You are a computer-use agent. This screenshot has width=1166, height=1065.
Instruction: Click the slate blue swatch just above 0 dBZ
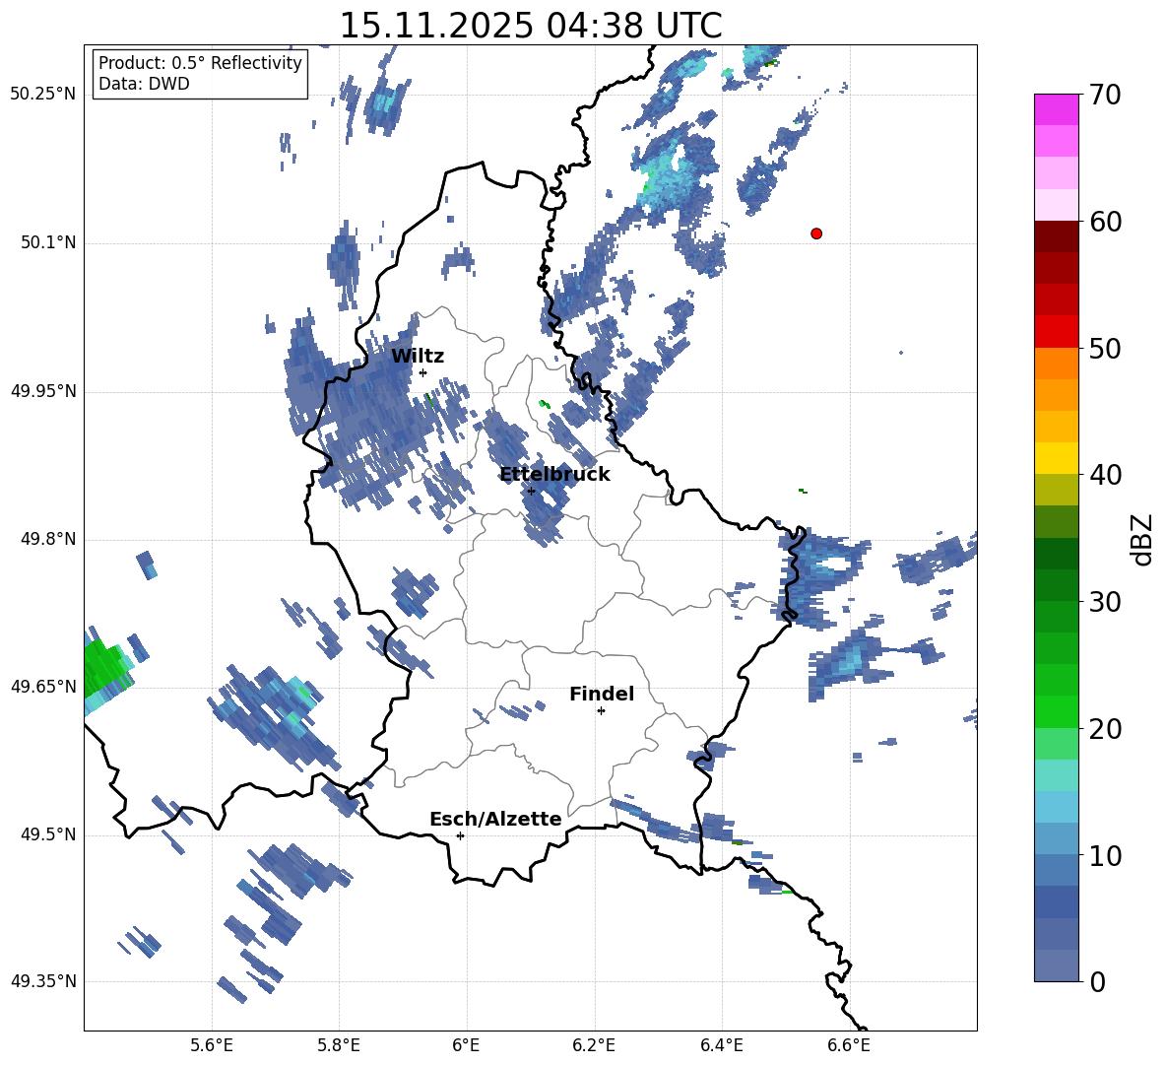pos(1056,965)
